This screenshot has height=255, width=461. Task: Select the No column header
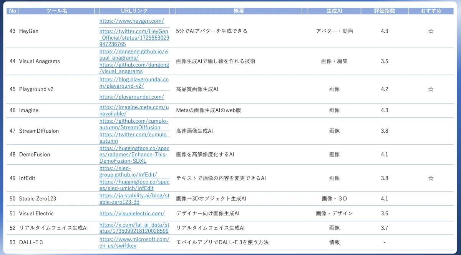(13, 11)
